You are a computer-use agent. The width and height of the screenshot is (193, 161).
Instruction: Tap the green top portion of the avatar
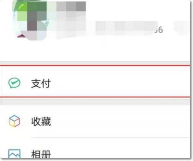point(30,6)
